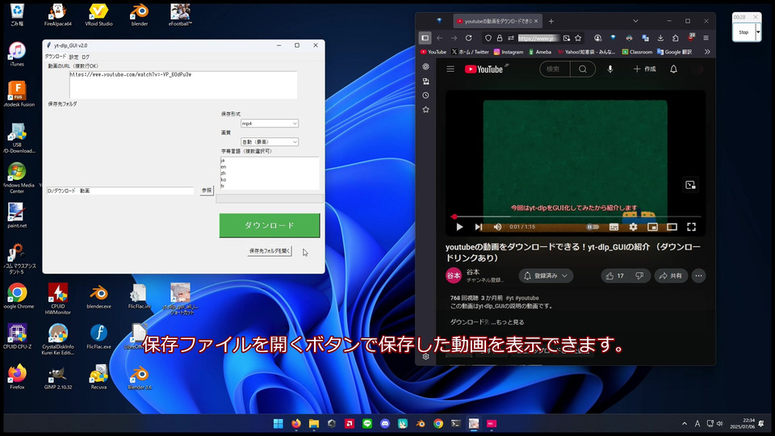Open YouTube notifications bell
This screenshot has width=775, height=436.
pos(673,69)
